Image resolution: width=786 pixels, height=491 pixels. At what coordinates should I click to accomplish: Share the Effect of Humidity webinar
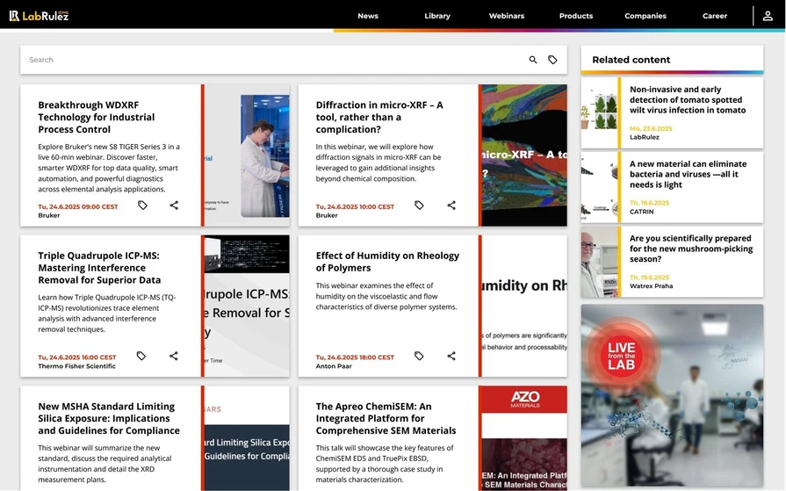[451, 356]
